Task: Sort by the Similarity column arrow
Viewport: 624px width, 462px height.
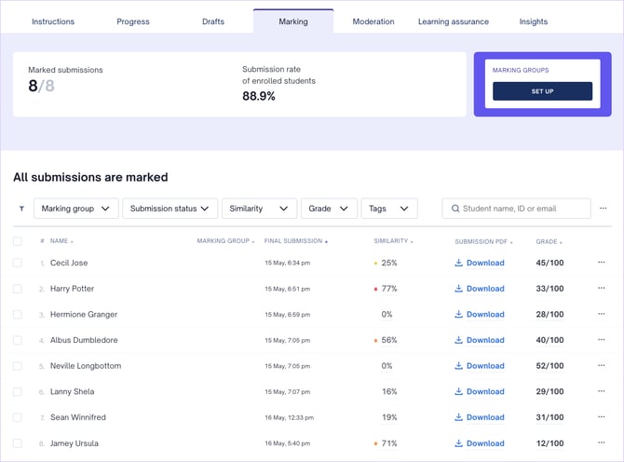Action: (x=412, y=242)
